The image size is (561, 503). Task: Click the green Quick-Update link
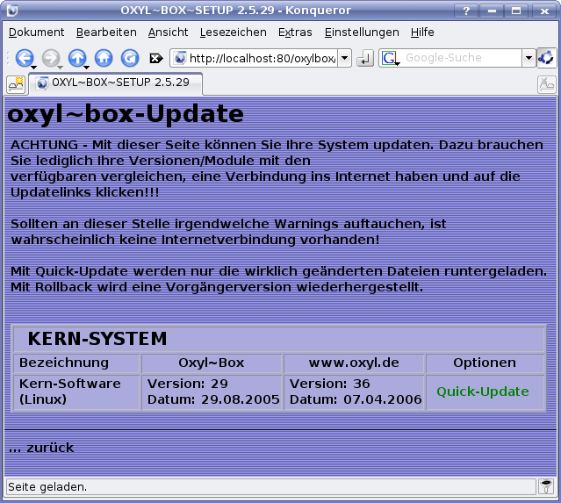[x=483, y=392]
